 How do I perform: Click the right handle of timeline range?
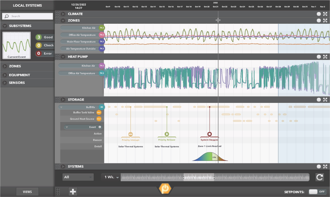click(x=214, y=177)
